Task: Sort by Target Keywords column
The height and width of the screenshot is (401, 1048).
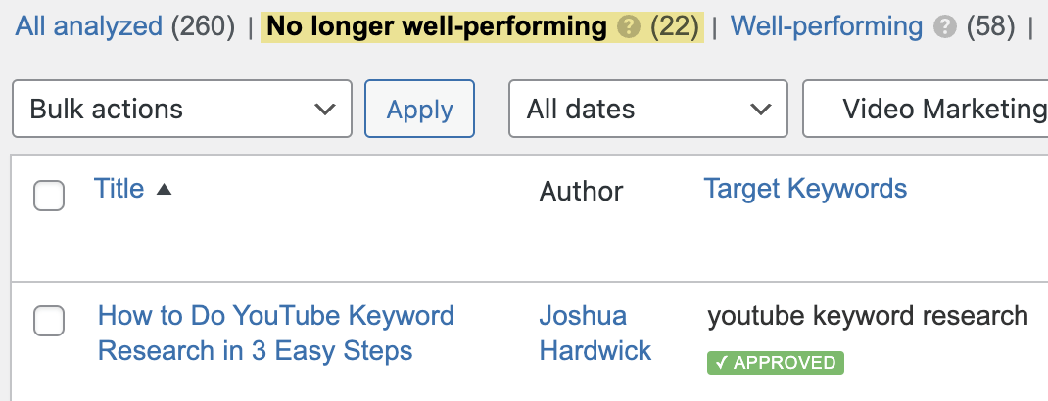Action: coord(805,188)
